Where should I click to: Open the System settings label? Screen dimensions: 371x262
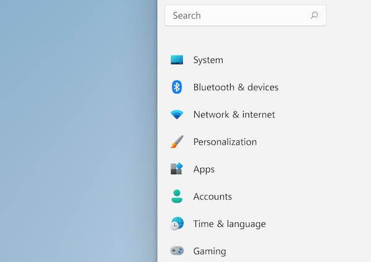(x=208, y=60)
